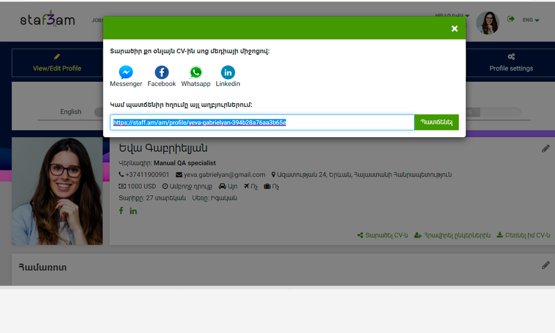Click the 1000 USD salary text
Image resolution: width=555 pixels, height=333 pixels.
142,186
